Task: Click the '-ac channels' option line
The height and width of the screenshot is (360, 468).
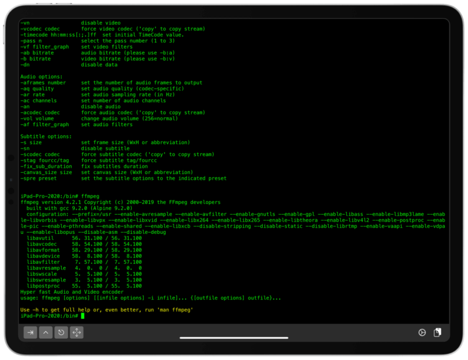Action: [93, 100]
